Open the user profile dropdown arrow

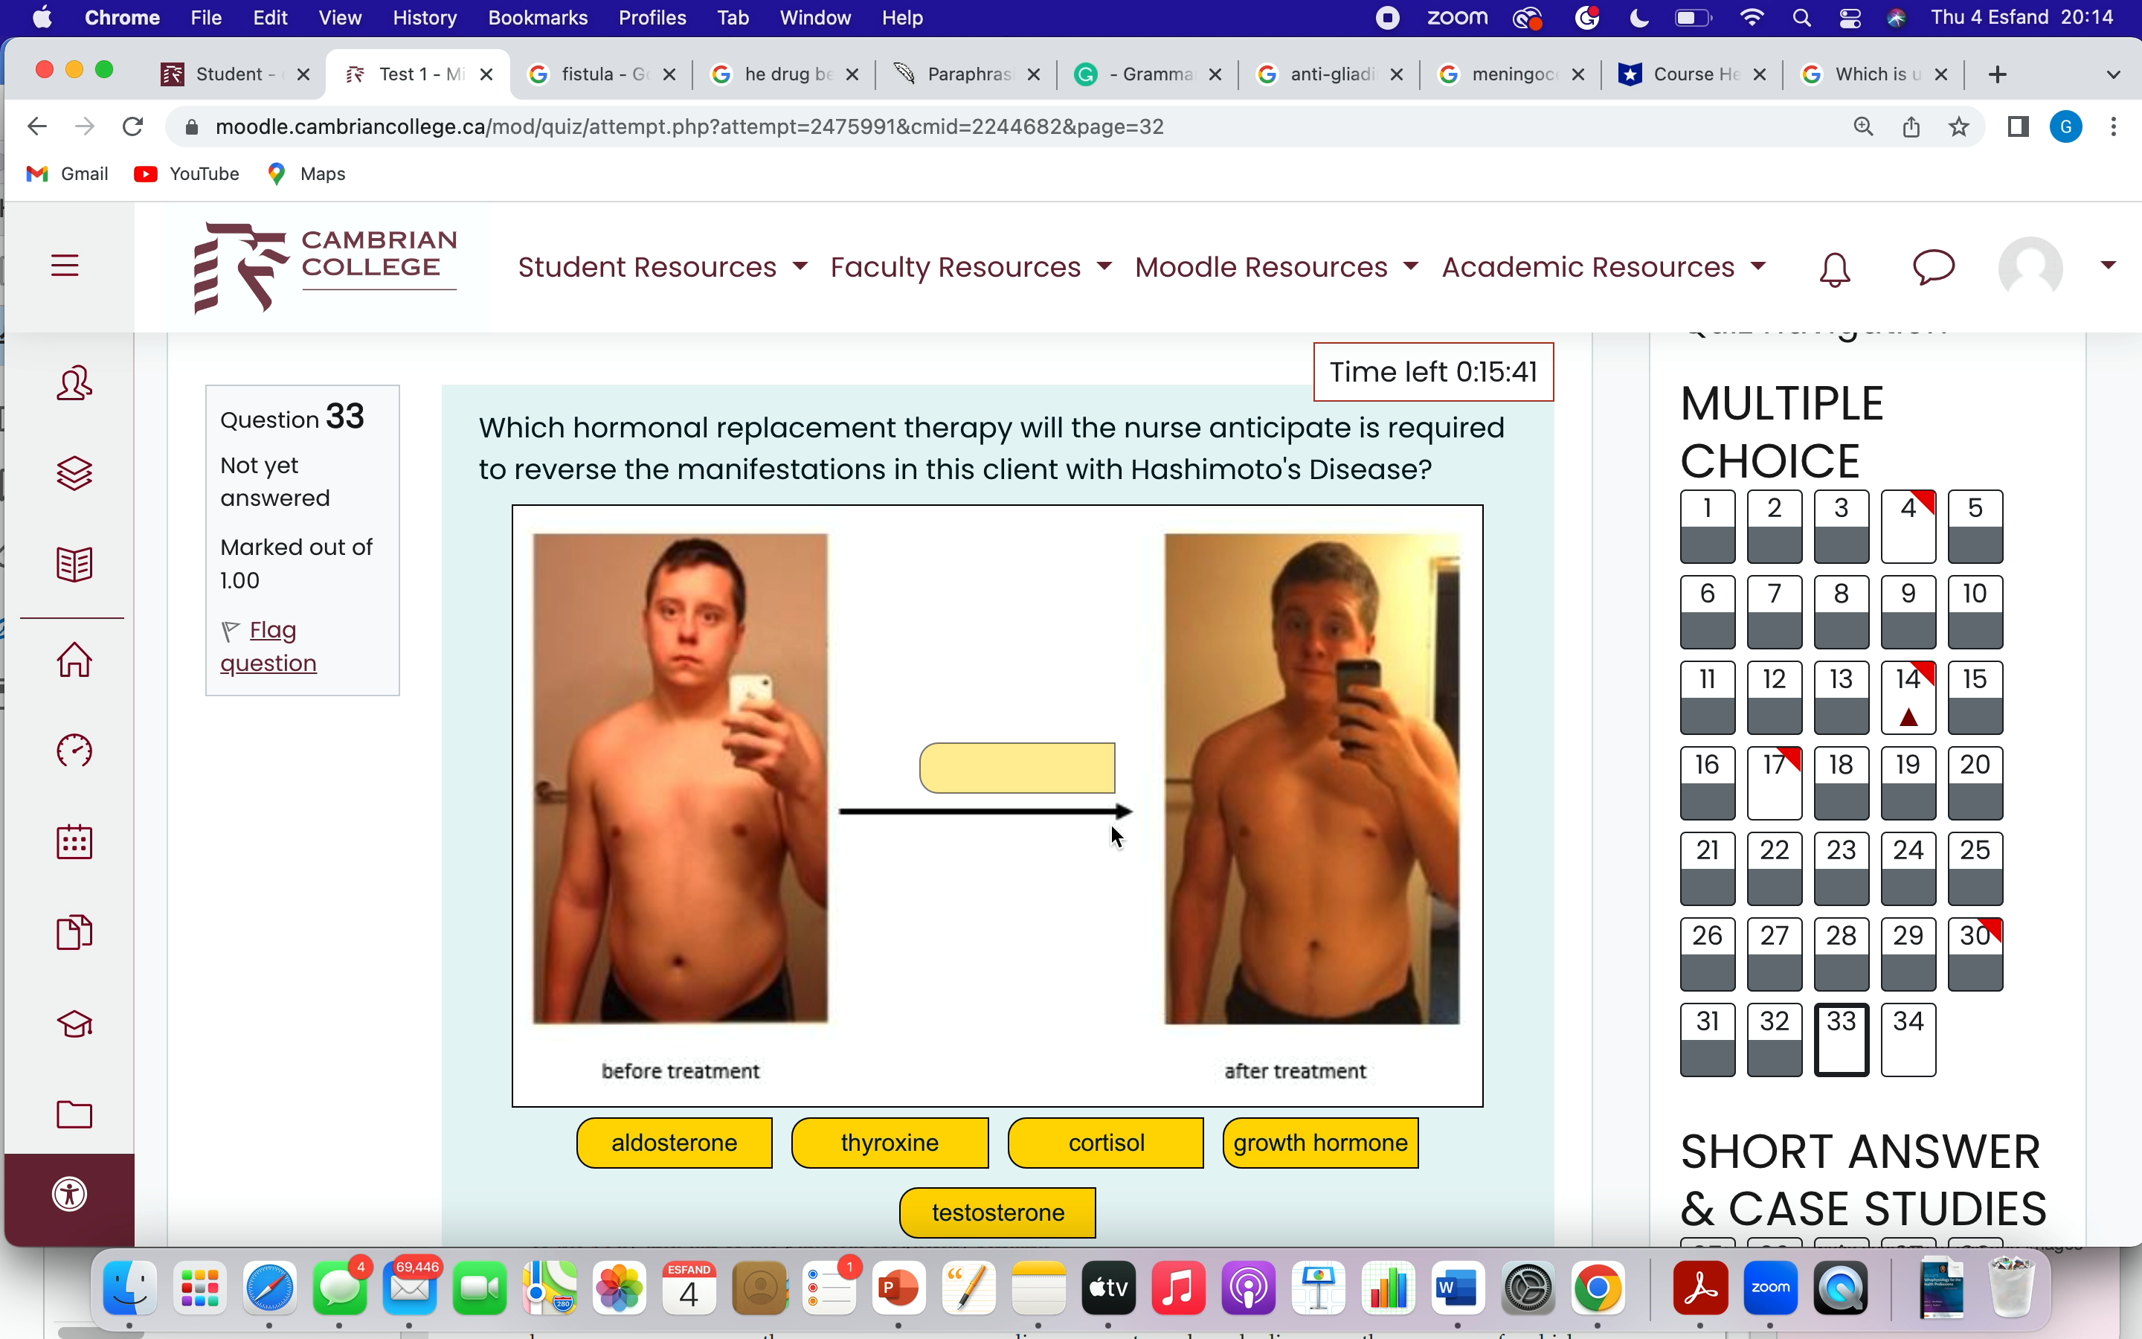tap(2109, 265)
